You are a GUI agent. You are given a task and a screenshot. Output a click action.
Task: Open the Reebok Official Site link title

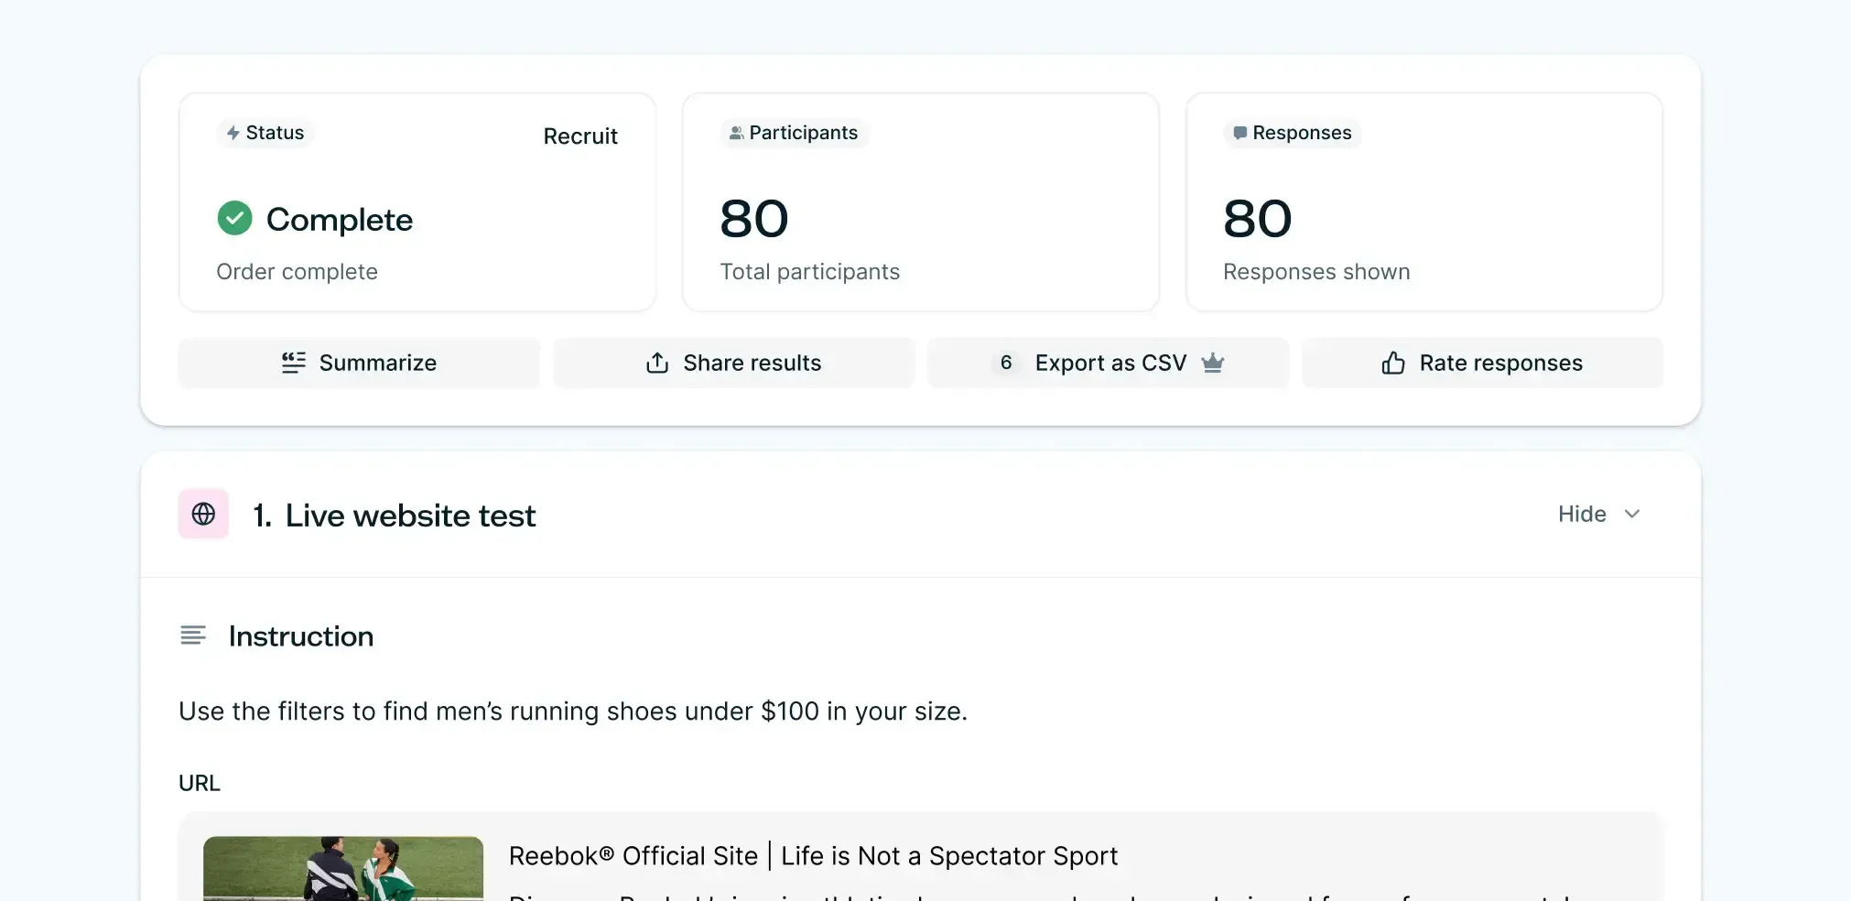coord(813,855)
